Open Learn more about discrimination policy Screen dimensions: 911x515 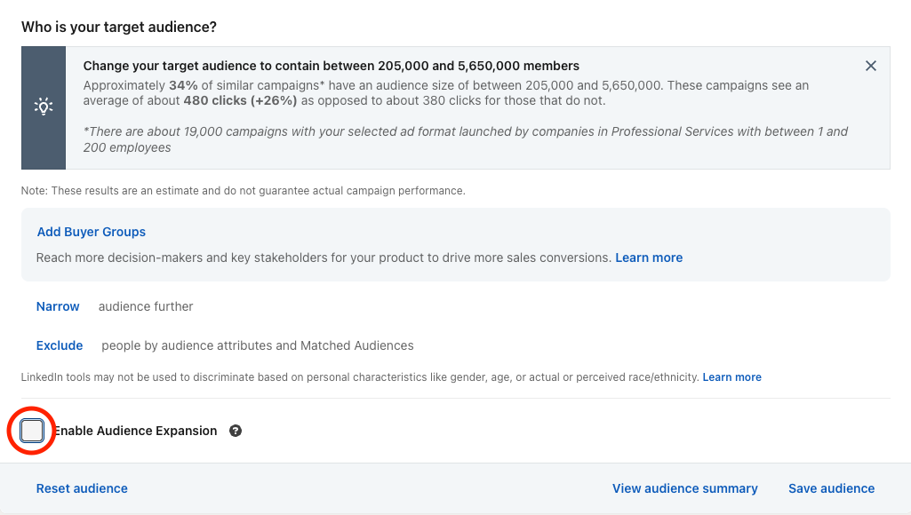tap(731, 377)
